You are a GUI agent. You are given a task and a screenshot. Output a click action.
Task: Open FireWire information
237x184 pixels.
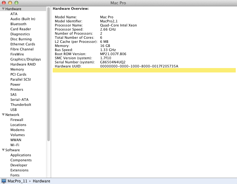tap(17, 54)
